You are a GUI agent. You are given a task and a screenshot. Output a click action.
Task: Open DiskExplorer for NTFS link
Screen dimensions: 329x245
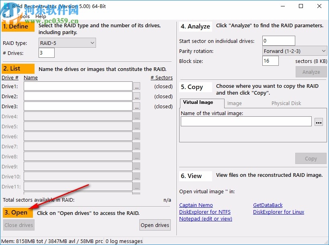(x=205, y=212)
